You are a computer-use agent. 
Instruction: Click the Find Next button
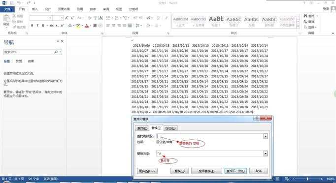tap(235, 171)
